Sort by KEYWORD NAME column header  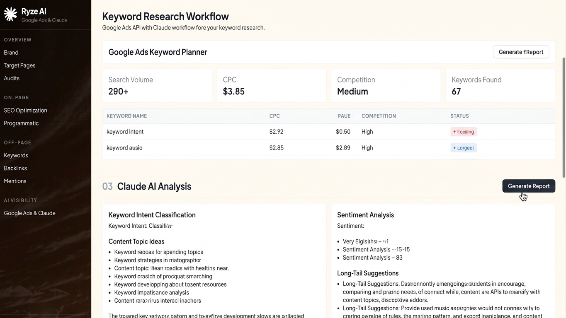126,116
